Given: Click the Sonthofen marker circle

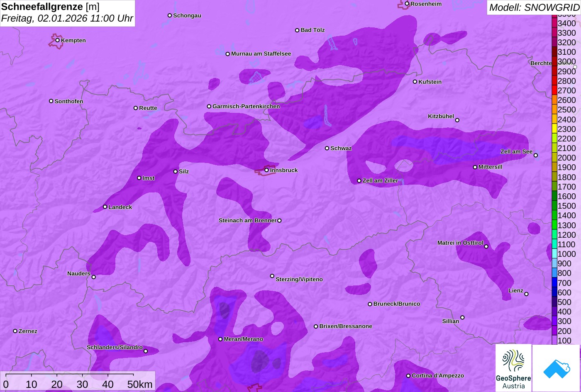Looking at the screenshot, I should point(51,101).
